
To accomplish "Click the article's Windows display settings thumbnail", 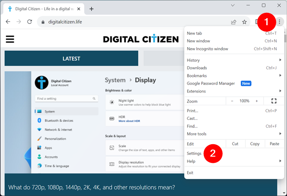I will [94, 122].
